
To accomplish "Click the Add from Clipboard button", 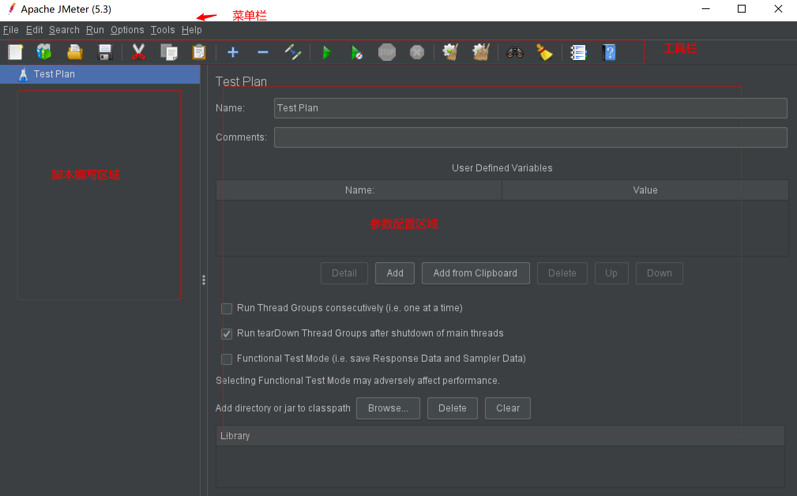I will 476,273.
